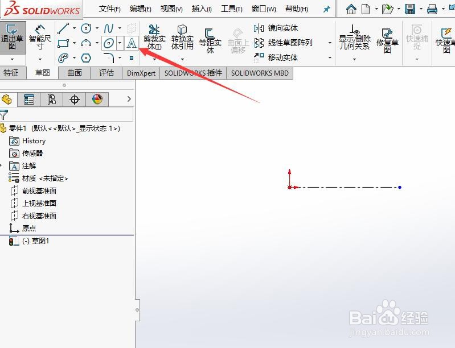Select the Three Point Arc tool
The height and width of the screenshot is (348, 455).
click(86, 43)
